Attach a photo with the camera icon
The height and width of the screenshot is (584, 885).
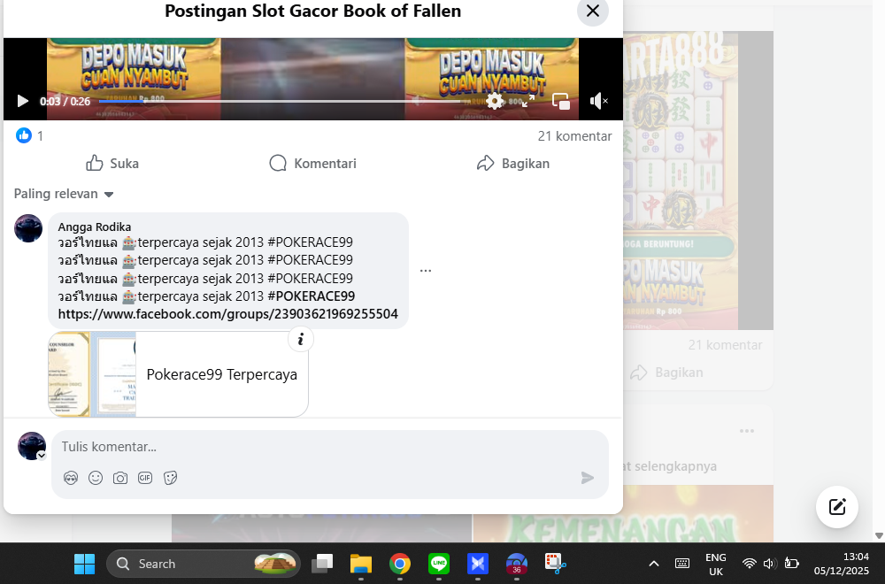(120, 478)
